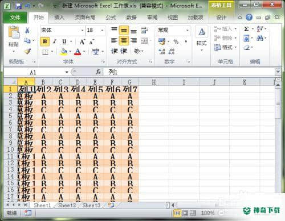Open the 插入 ribbon tab
285x221 pixels.
coord(59,18)
